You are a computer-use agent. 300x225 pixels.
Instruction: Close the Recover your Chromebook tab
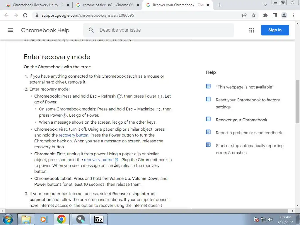click(x=208, y=5)
